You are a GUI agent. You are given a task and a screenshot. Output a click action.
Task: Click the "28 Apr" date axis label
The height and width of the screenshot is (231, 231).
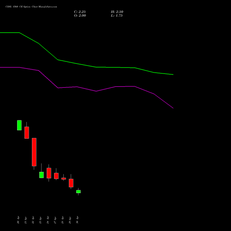point(62,220)
